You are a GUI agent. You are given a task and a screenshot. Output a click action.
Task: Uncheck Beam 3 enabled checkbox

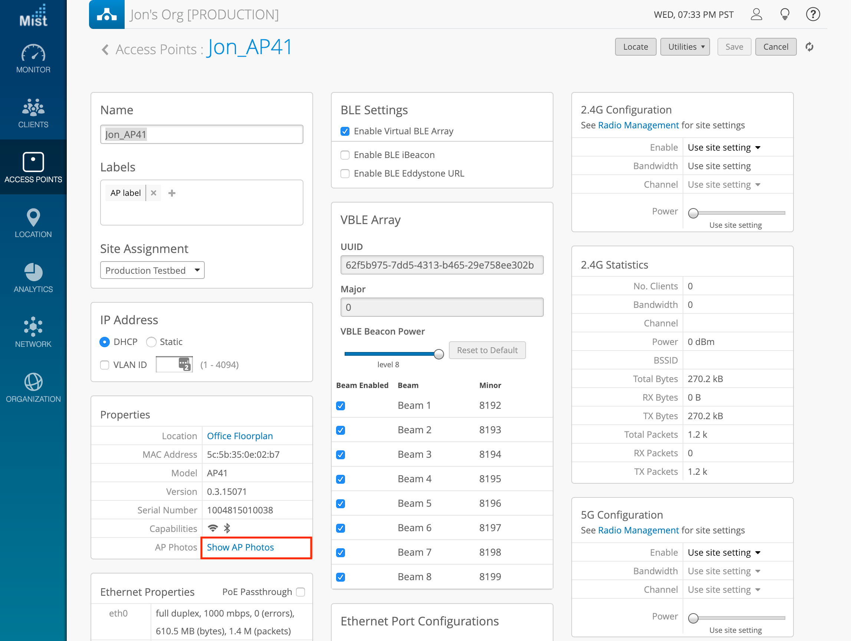341,455
